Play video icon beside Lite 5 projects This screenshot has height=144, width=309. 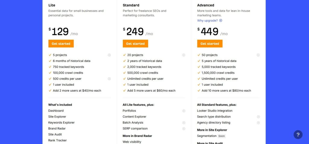(x=109, y=55)
